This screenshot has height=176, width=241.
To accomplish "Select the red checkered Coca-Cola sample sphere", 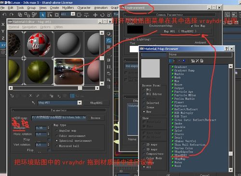I will (39, 44).
